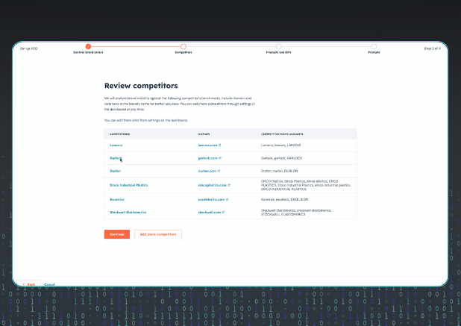Open the stockwell.com domain link
Screen dimensions: 461x326
coord(210,213)
